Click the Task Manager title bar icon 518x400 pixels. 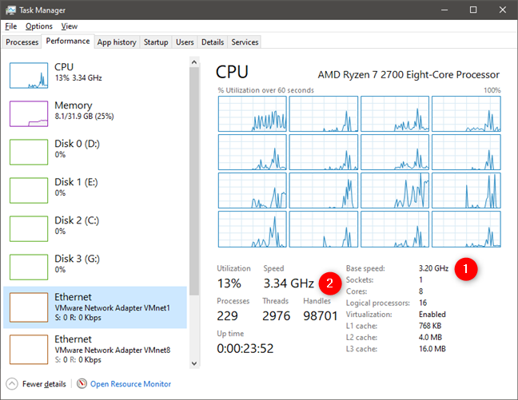(10, 10)
